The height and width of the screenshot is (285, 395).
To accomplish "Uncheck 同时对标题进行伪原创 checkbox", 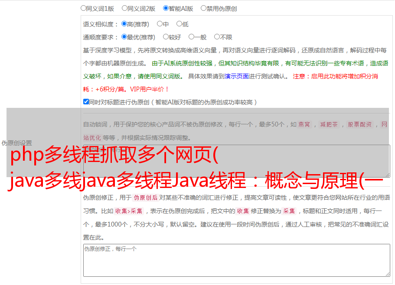I will (86, 102).
